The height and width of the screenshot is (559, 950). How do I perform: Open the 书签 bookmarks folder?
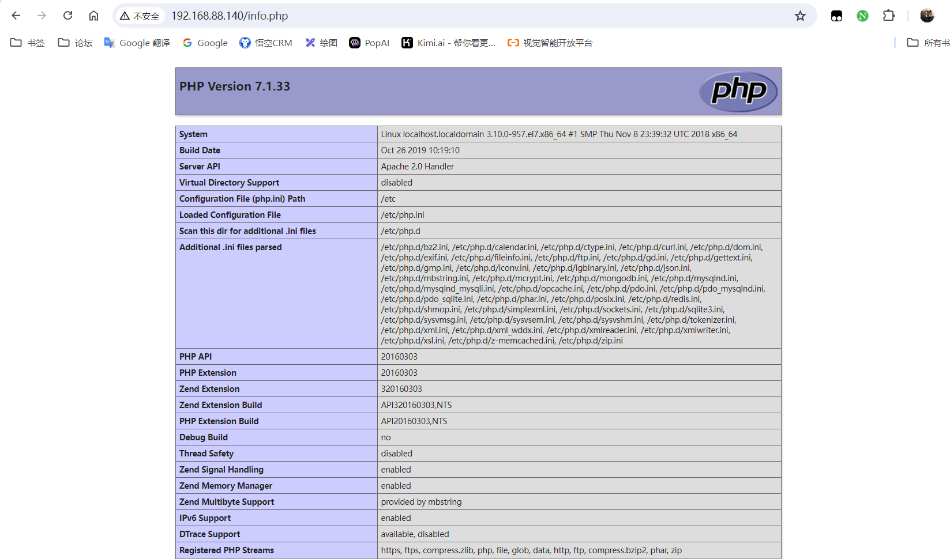[28, 43]
